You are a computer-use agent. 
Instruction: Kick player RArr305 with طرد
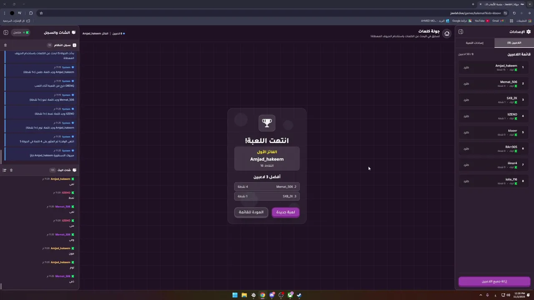[466, 149]
